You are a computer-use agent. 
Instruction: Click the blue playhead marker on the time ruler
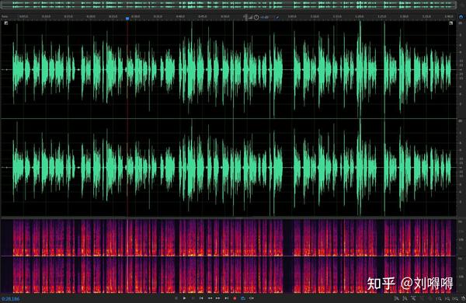127,19
